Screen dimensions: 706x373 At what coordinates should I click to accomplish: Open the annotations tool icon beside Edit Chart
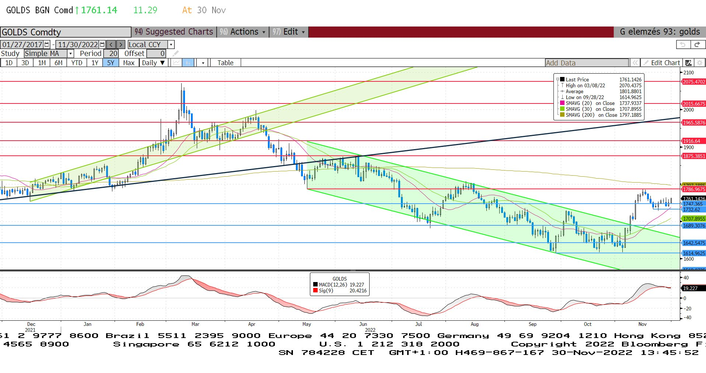click(x=688, y=63)
